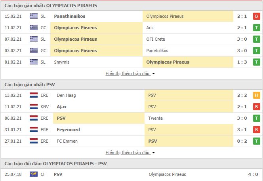Click green T badge for Smyrnis match
Screen dimensions: 263x181
click(256, 62)
